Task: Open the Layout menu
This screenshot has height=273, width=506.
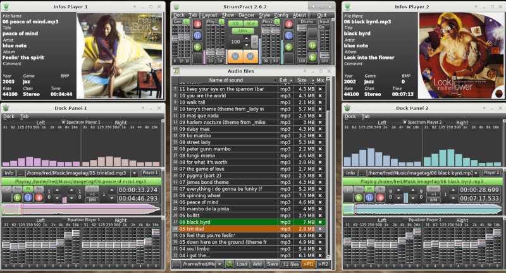Action: pyautogui.click(x=210, y=15)
